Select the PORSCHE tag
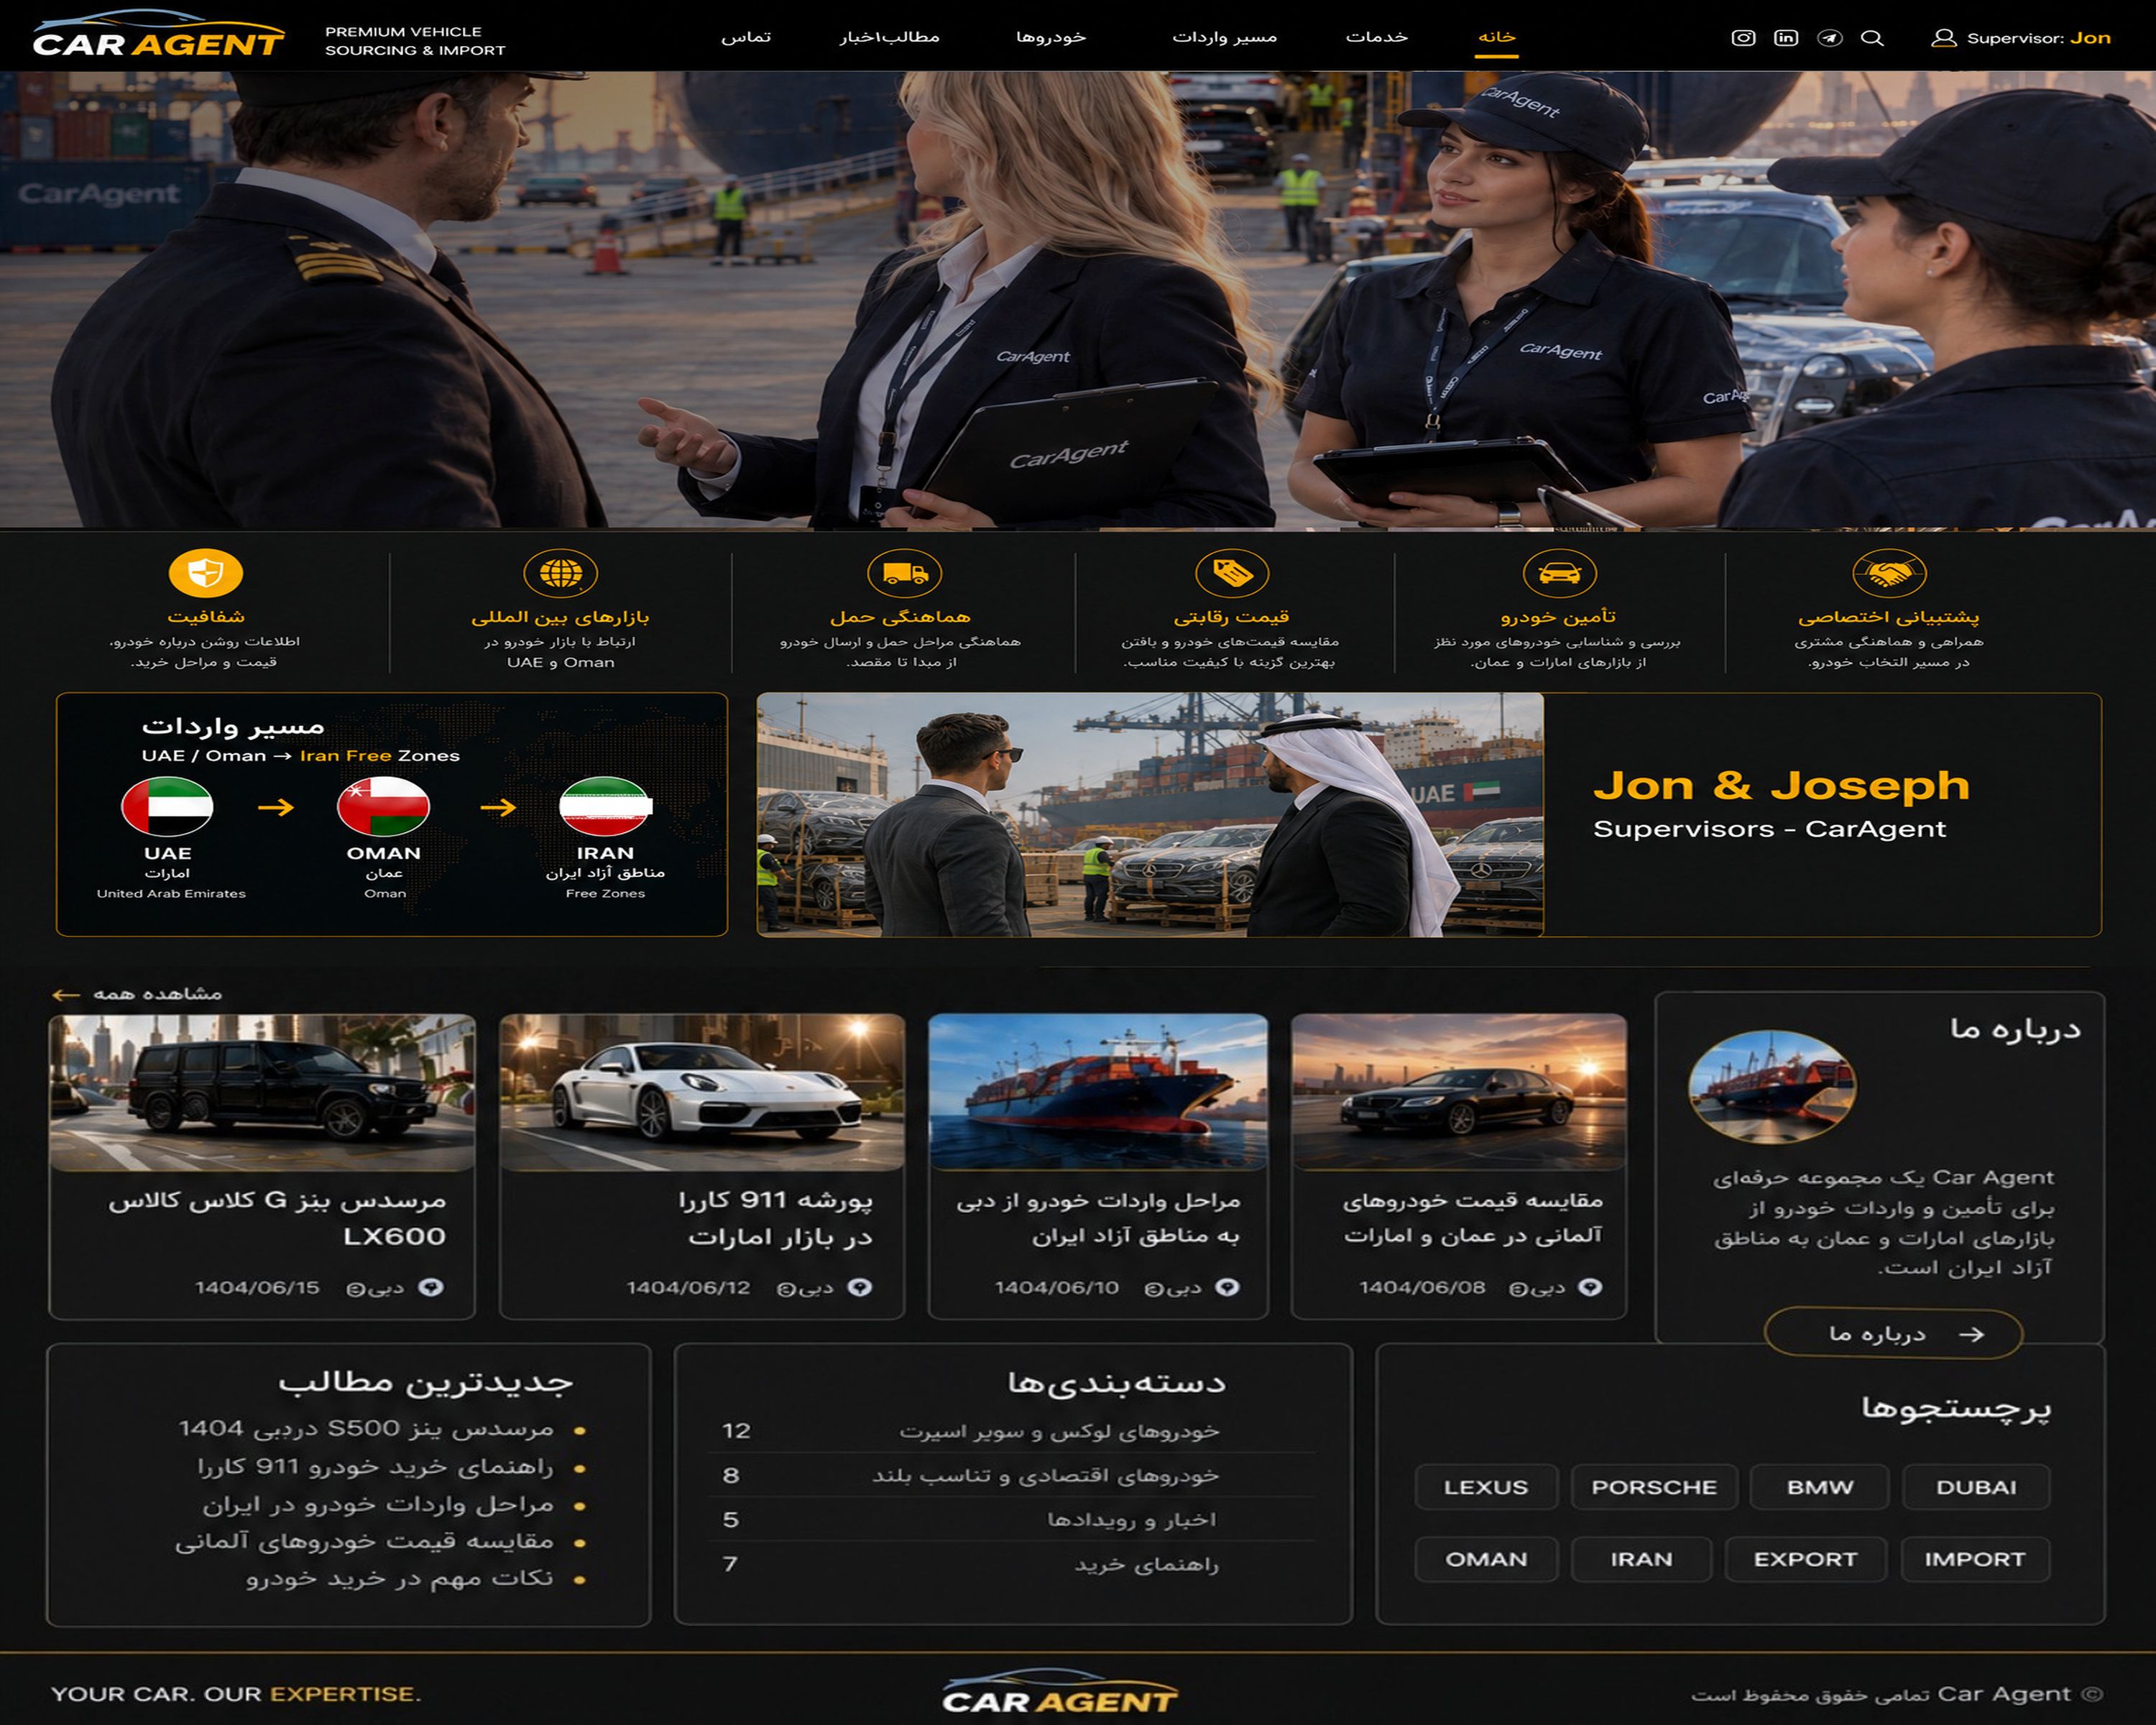 (1654, 1487)
